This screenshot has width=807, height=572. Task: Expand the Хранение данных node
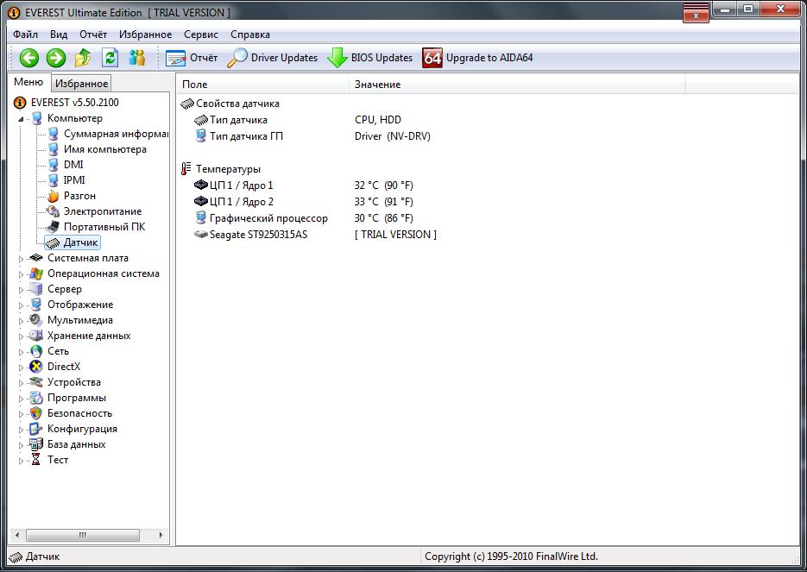pos(22,336)
